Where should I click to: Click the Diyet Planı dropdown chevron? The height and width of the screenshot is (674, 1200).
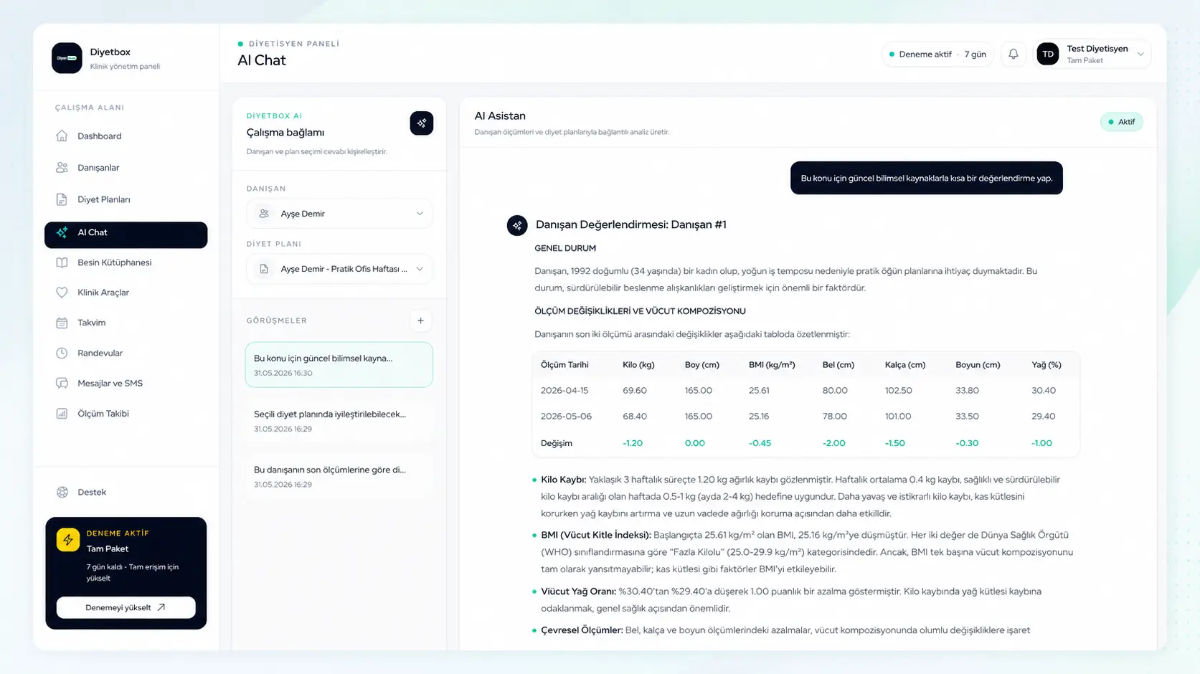pos(420,269)
